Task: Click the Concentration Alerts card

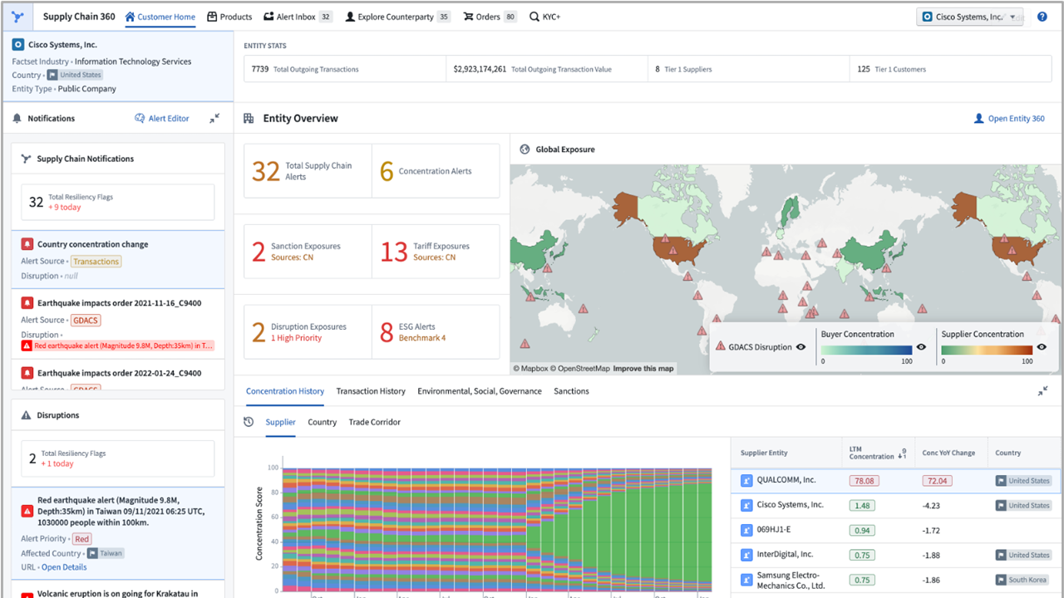Action: tap(436, 171)
